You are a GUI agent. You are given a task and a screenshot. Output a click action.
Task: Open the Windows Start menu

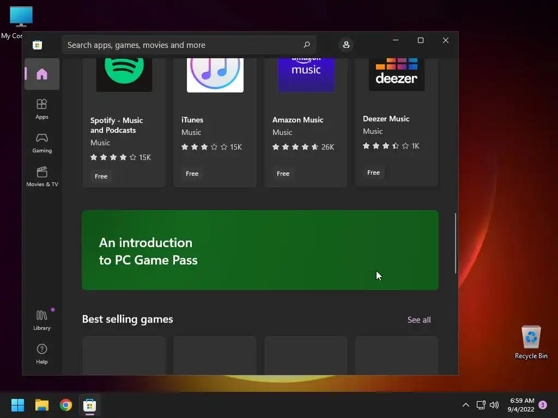(17, 405)
